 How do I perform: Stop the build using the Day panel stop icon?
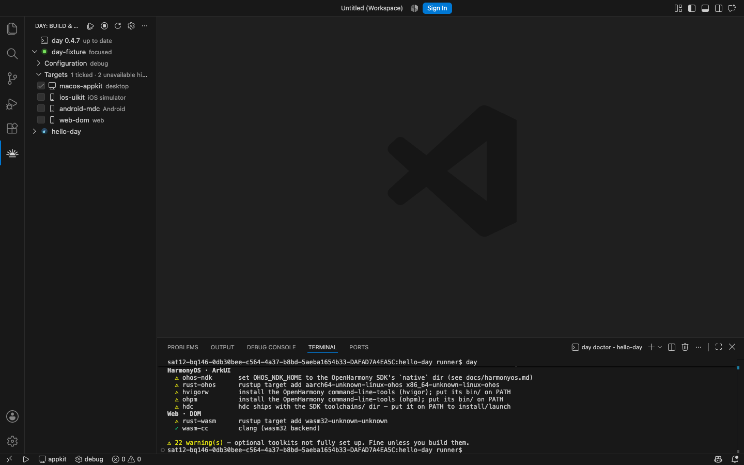[x=104, y=26]
